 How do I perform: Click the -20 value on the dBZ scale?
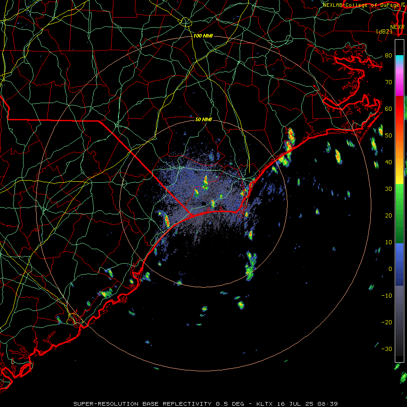387,322
